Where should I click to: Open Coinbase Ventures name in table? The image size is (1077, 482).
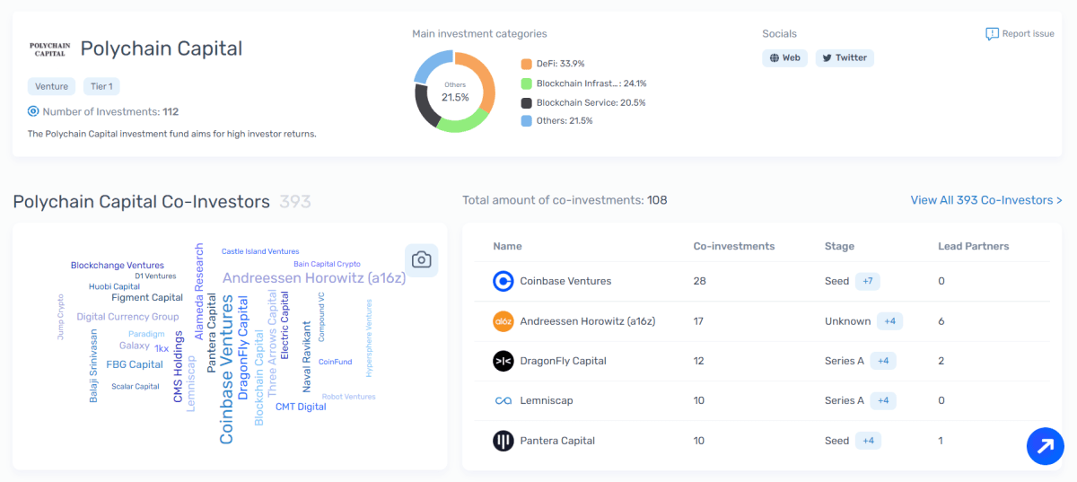(x=565, y=281)
